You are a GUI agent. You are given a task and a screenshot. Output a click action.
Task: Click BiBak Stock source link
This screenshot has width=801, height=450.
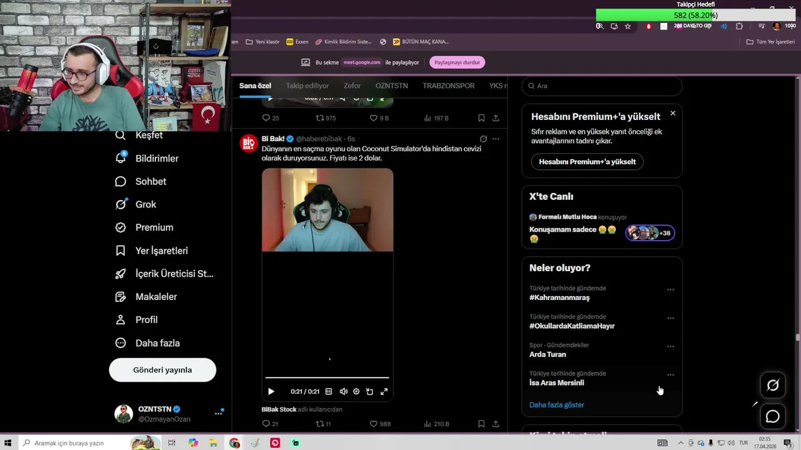pyautogui.click(x=279, y=409)
